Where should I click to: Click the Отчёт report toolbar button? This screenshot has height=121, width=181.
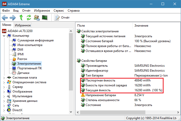(62, 18)
